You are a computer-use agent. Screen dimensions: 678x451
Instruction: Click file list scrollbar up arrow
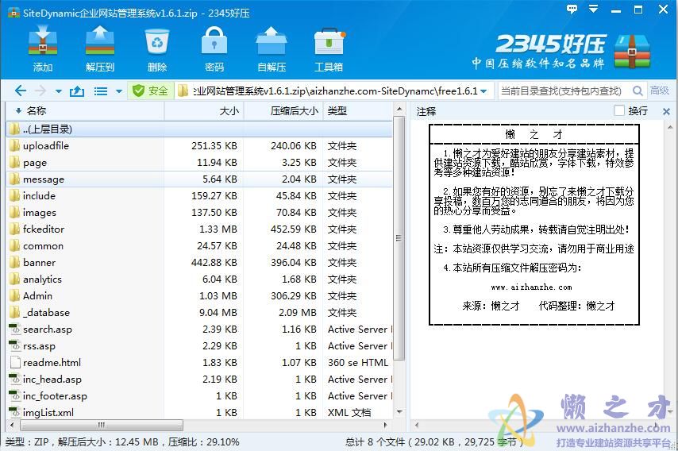coord(399,109)
